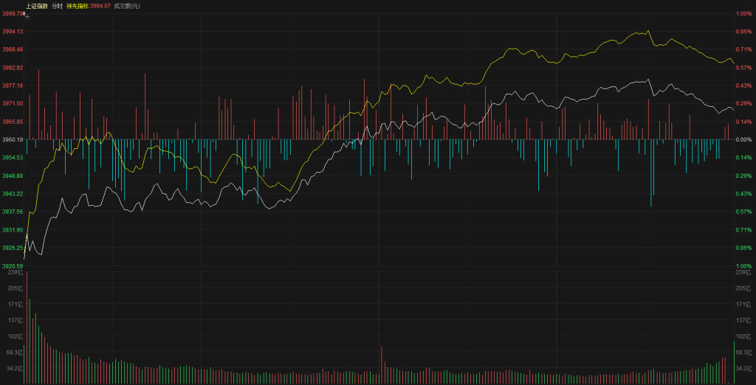The width and height of the screenshot is (756, 385).
Task: Click the 3920.59 bottom price label
Action: pyautogui.click(x=13, y=266)
